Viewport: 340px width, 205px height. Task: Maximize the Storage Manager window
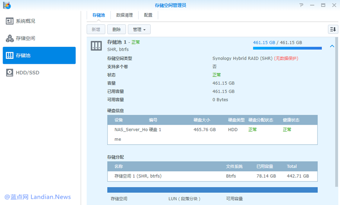click(323, 5)
